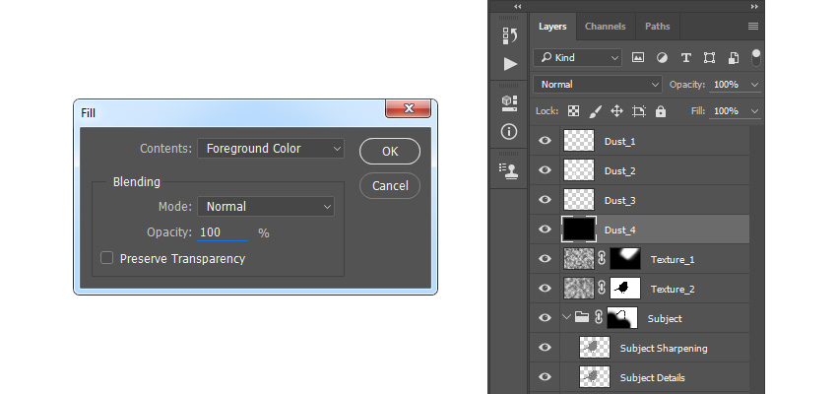This screenshot has width=837, height=394.
Task: Hide the Dust_3 layer
Action: coord(545,200)
